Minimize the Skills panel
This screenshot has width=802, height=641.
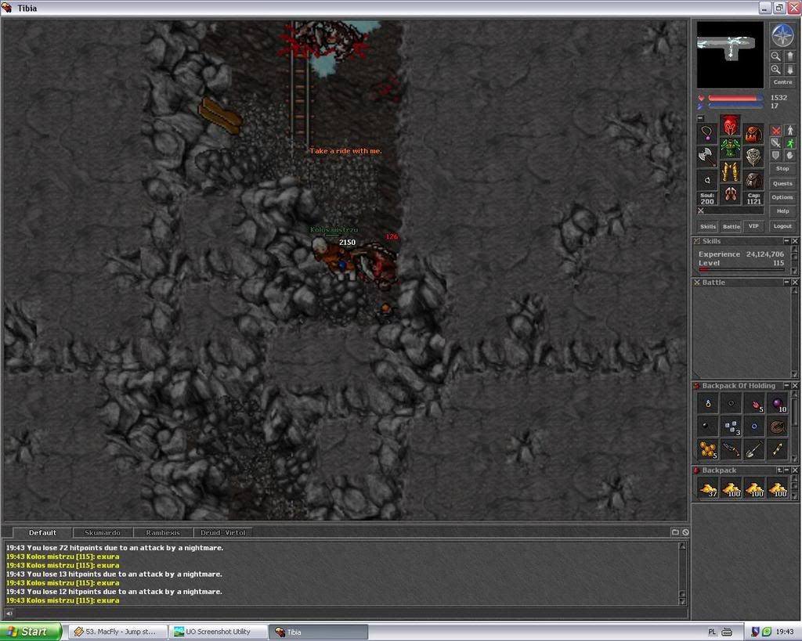[786, 241]
